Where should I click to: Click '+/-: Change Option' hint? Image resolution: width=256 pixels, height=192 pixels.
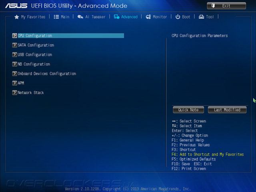[x=190, y=136]
